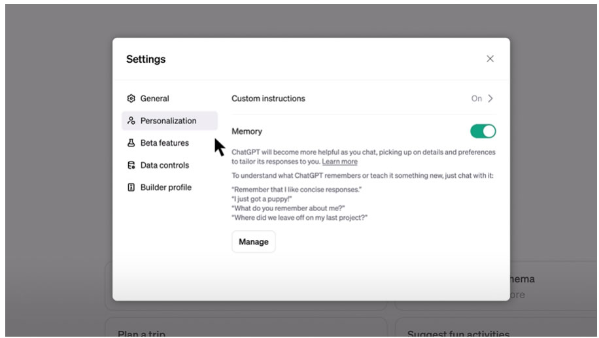The image size is (599, 338).
Task: Click the flask icon beside Beta features
Action: [131, 143]
